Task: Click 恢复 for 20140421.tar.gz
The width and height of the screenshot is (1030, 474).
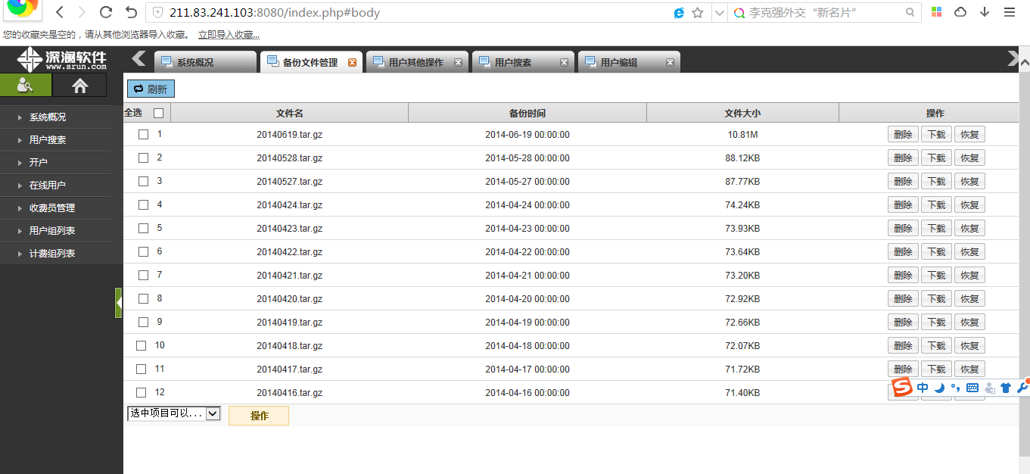Action: (x=969, y=276)
